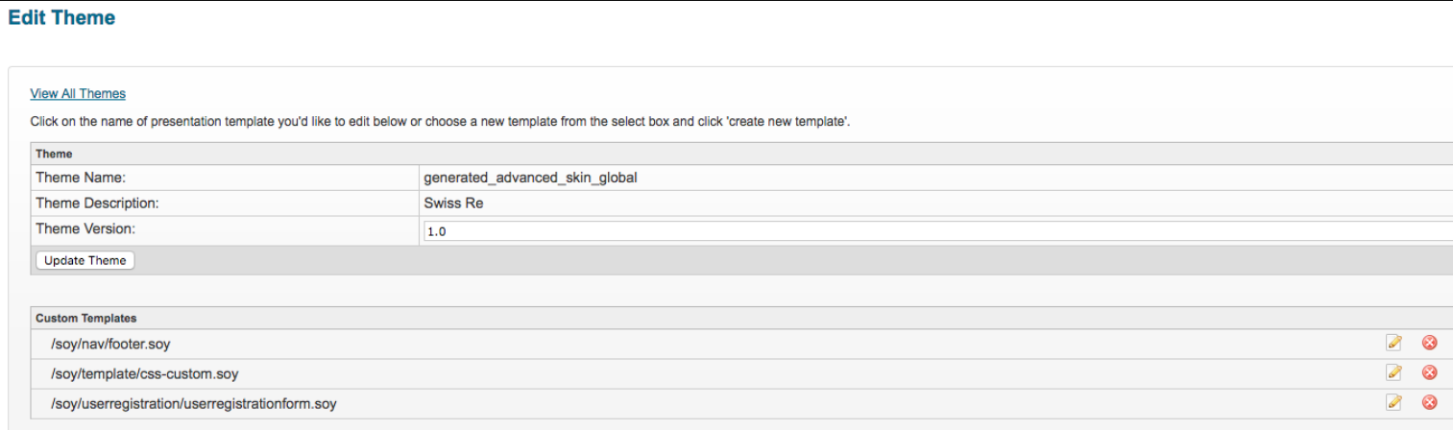Click the Theme Version label
Screen dimensions: 1453x430
click(x=85, y=229)
